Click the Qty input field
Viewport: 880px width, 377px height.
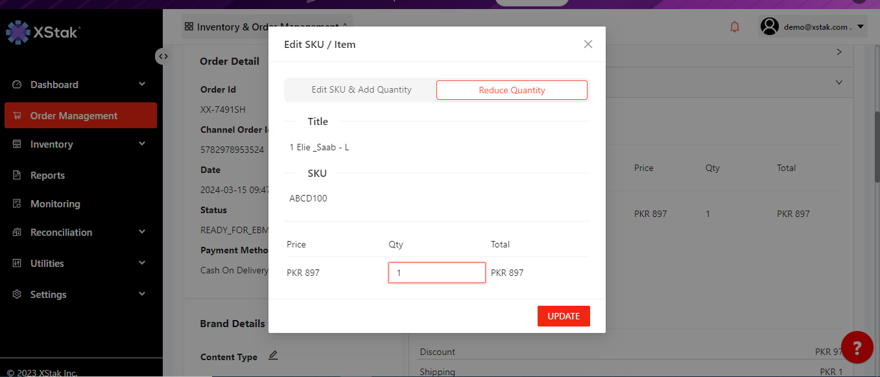click(x=436, y=273)
